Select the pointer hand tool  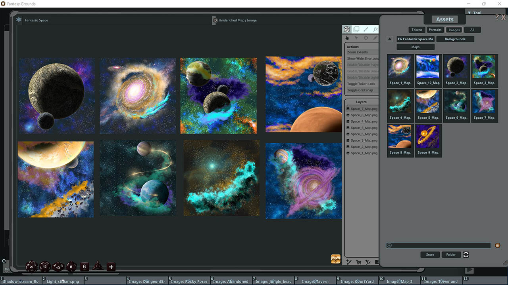click(347, 38)
